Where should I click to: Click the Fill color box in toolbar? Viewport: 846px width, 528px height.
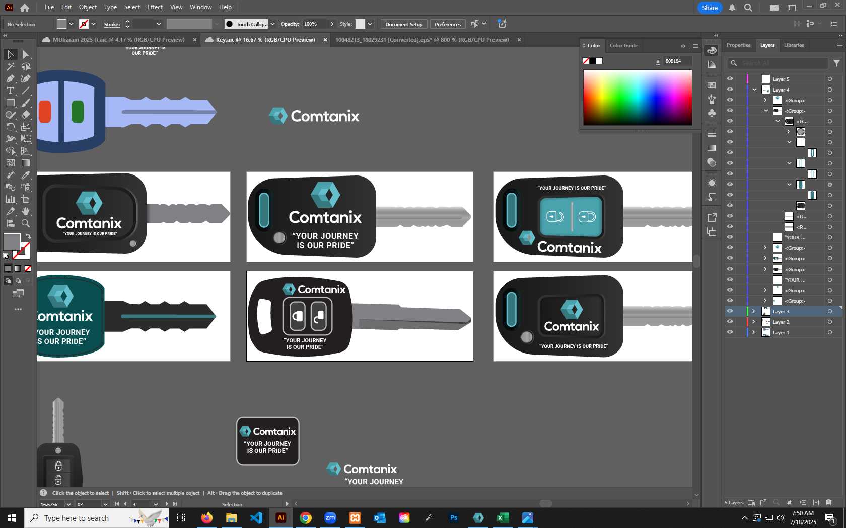(12, 242)
